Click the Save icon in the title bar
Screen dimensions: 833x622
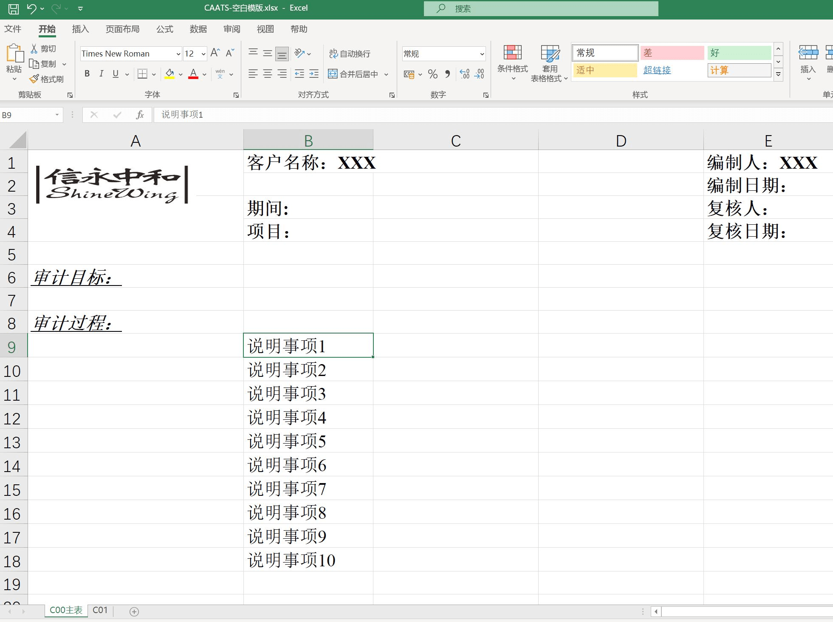click(13, 8)
